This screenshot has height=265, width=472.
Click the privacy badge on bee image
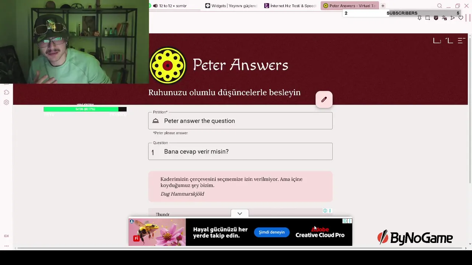coord(132,222)
